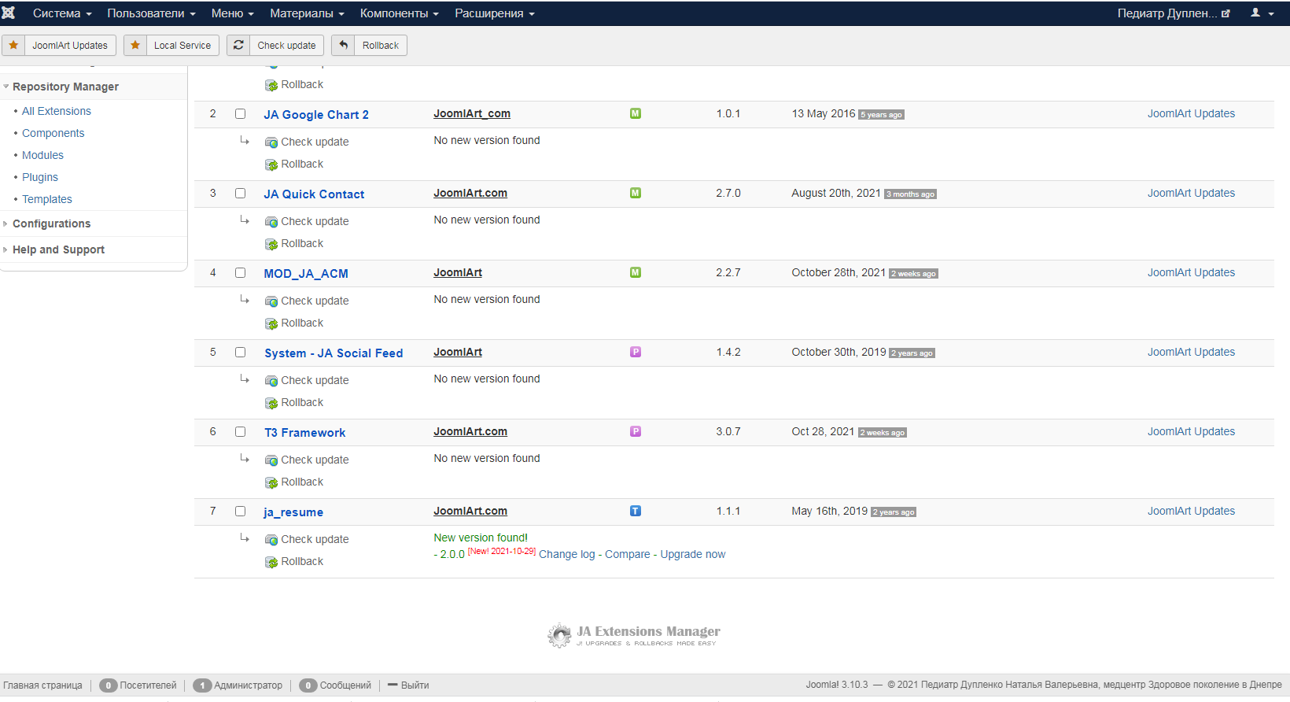Open the user account dropdown
1290x702 pixels.
click(x=1262, y=13)
